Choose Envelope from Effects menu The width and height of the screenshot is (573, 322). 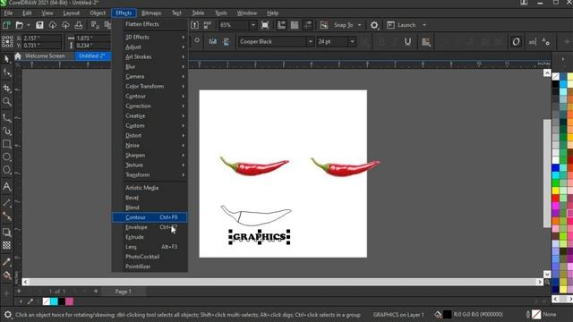150,227
